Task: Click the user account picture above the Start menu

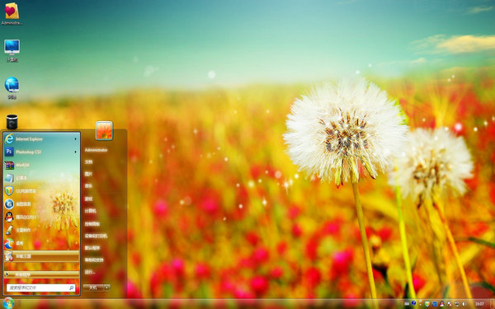Action: tap(104, 130)
